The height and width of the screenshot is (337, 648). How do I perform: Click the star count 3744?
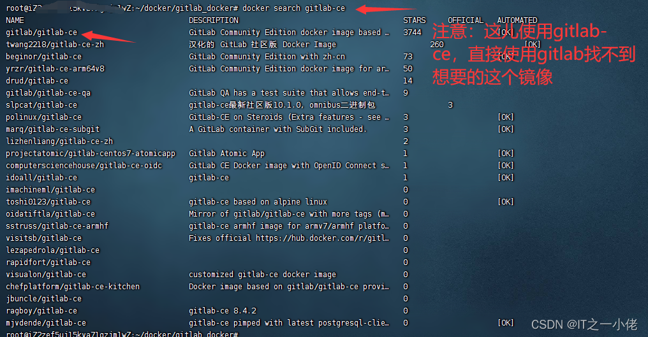coord(413,32)
